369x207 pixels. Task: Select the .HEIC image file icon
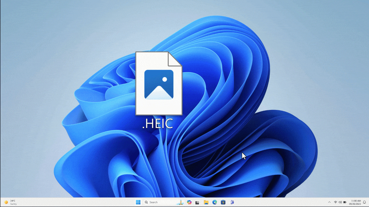click(159, 83)
